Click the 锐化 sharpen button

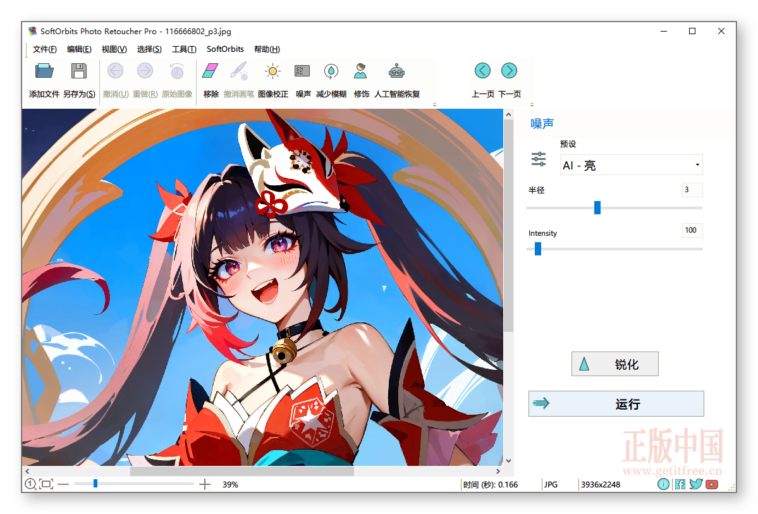click(615, 364)
